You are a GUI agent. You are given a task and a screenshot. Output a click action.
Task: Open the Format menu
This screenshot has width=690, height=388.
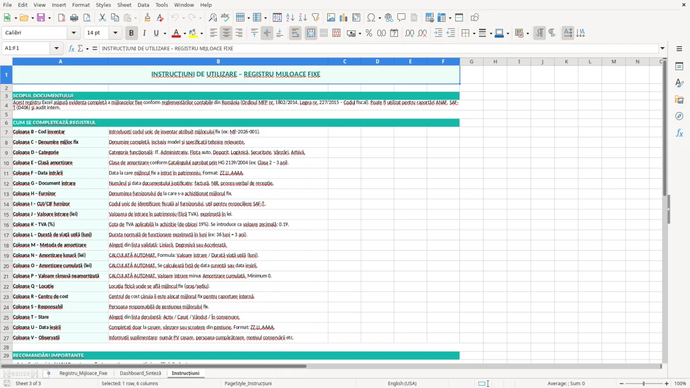coord(80,5)
